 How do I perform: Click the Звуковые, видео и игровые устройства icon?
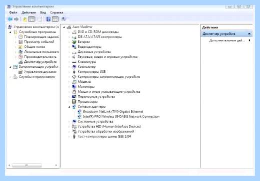point(74,57)
